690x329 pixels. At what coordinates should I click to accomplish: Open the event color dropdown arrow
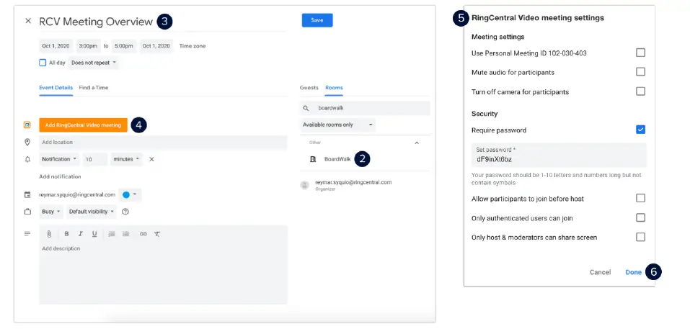coord(135,194)
